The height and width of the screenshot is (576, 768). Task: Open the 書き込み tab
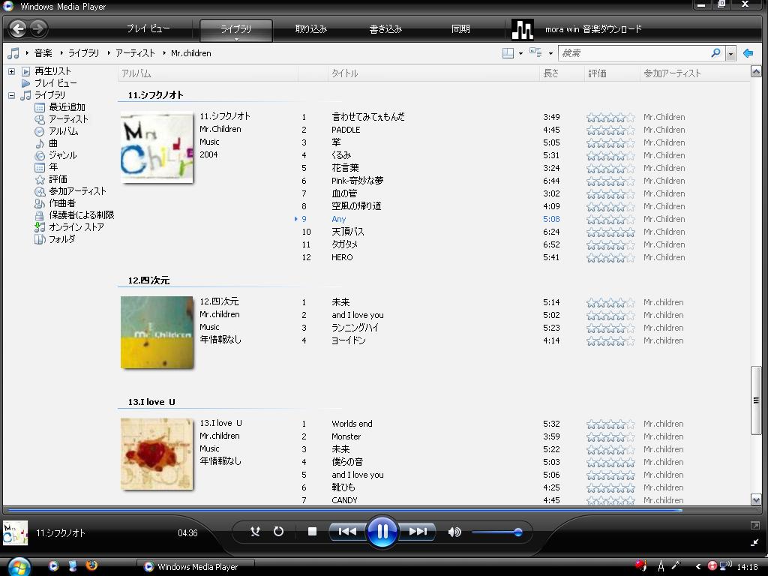[x=385, y=29]
